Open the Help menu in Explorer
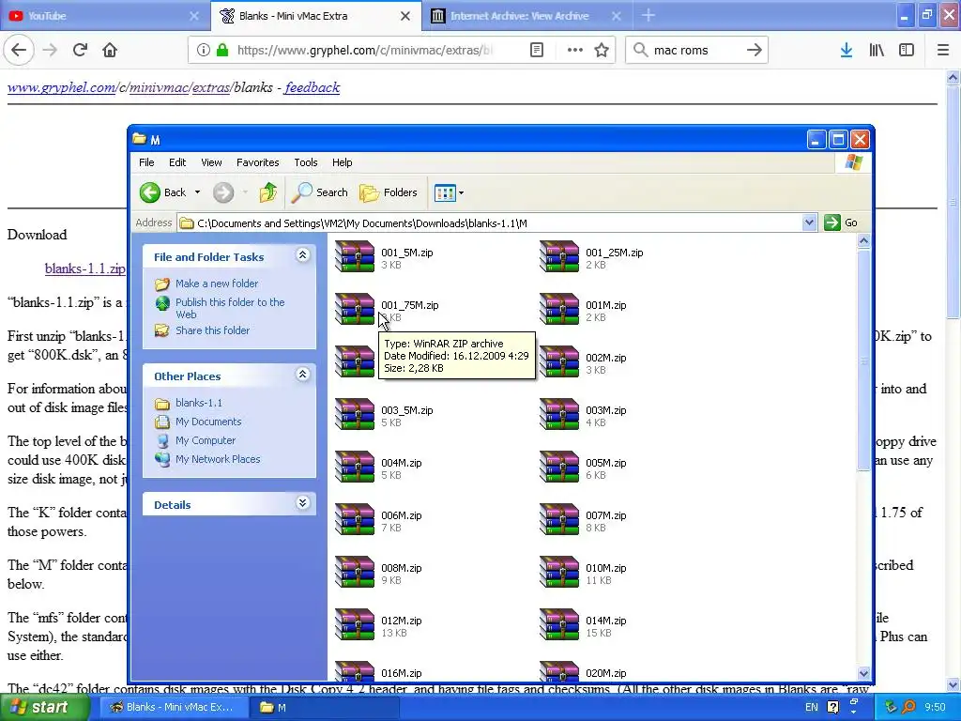The height and width of the screenshot is (721, 961). [342, 162]
